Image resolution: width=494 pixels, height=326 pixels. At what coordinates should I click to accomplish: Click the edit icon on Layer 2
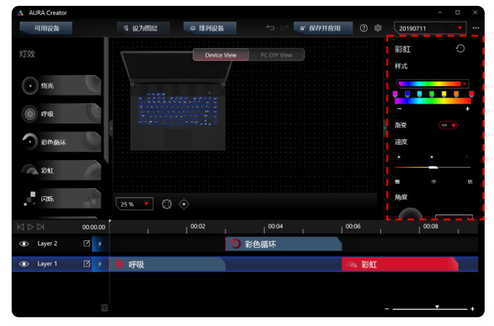(87, 244)
